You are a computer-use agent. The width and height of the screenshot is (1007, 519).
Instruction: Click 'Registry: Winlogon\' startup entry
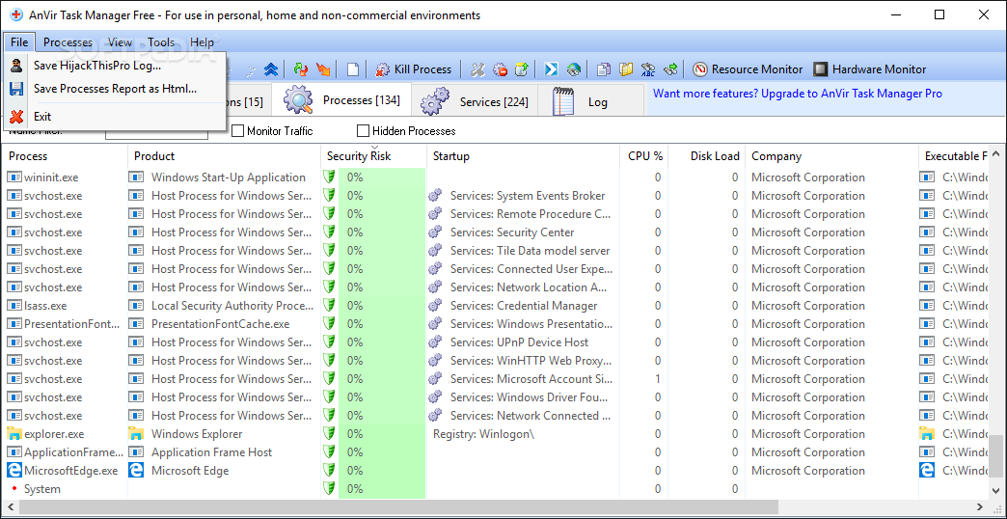click(x=483, y=433)
